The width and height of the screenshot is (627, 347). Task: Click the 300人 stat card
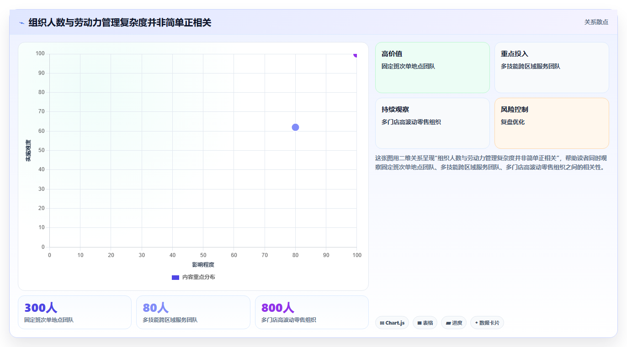(x=74, y=312)
